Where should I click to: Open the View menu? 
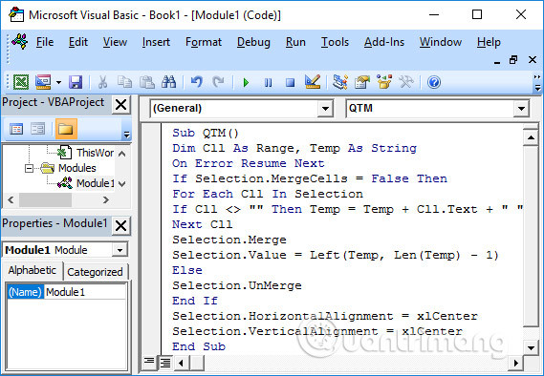click(115, 42)
